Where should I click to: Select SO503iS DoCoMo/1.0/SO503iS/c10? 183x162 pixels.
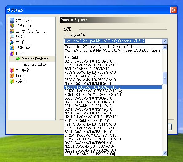(113, 95)
